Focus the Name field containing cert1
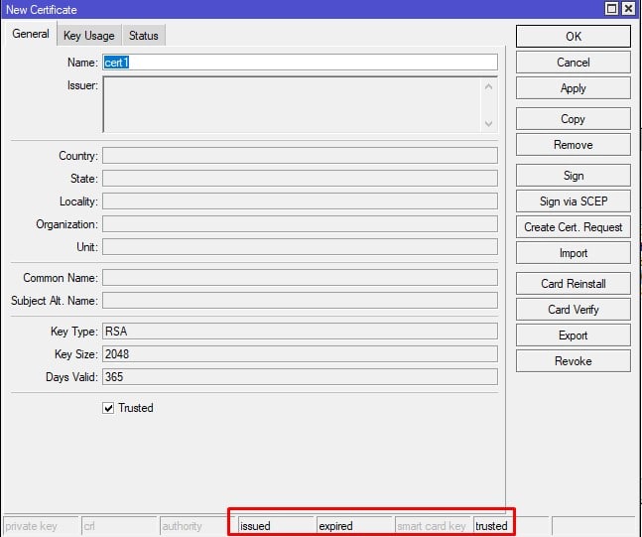 [300, 63]
